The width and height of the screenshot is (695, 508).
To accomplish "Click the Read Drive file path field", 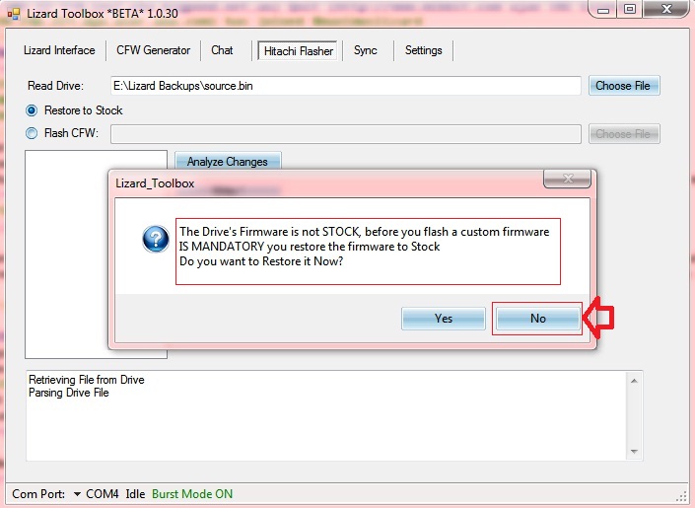I will [x=346, y=86].
